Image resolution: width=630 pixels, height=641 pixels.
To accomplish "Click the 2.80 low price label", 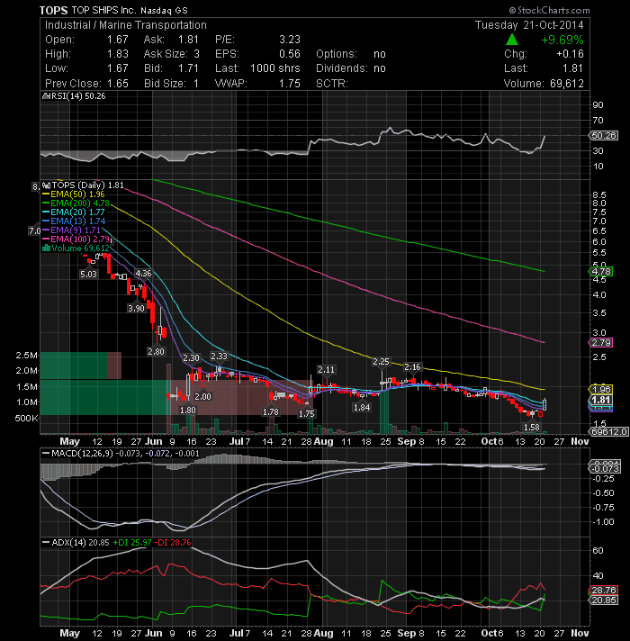I will click(156, 351).
